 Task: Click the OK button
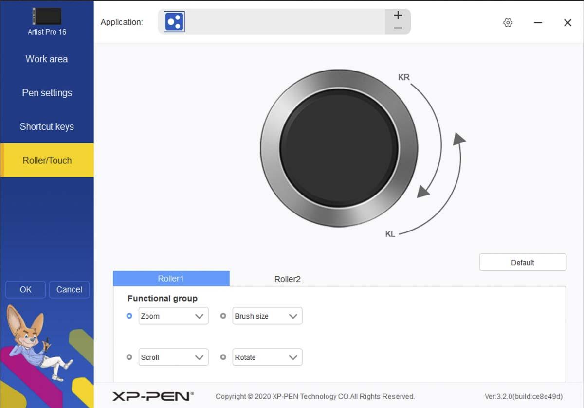tap(25, 289)
